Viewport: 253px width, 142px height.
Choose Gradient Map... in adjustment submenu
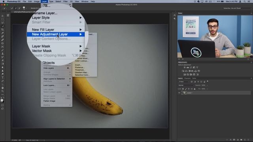click(82, 73)
